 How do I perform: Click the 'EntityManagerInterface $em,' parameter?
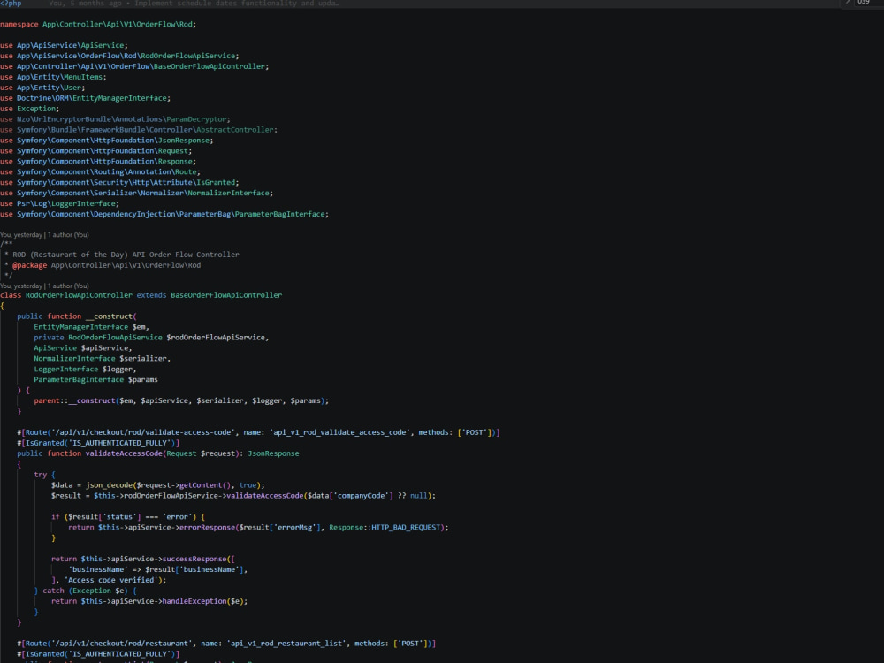click(91, 327)
